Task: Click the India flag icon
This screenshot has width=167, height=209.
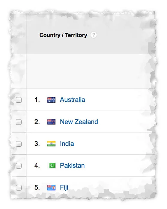Action: pos(51,144)
